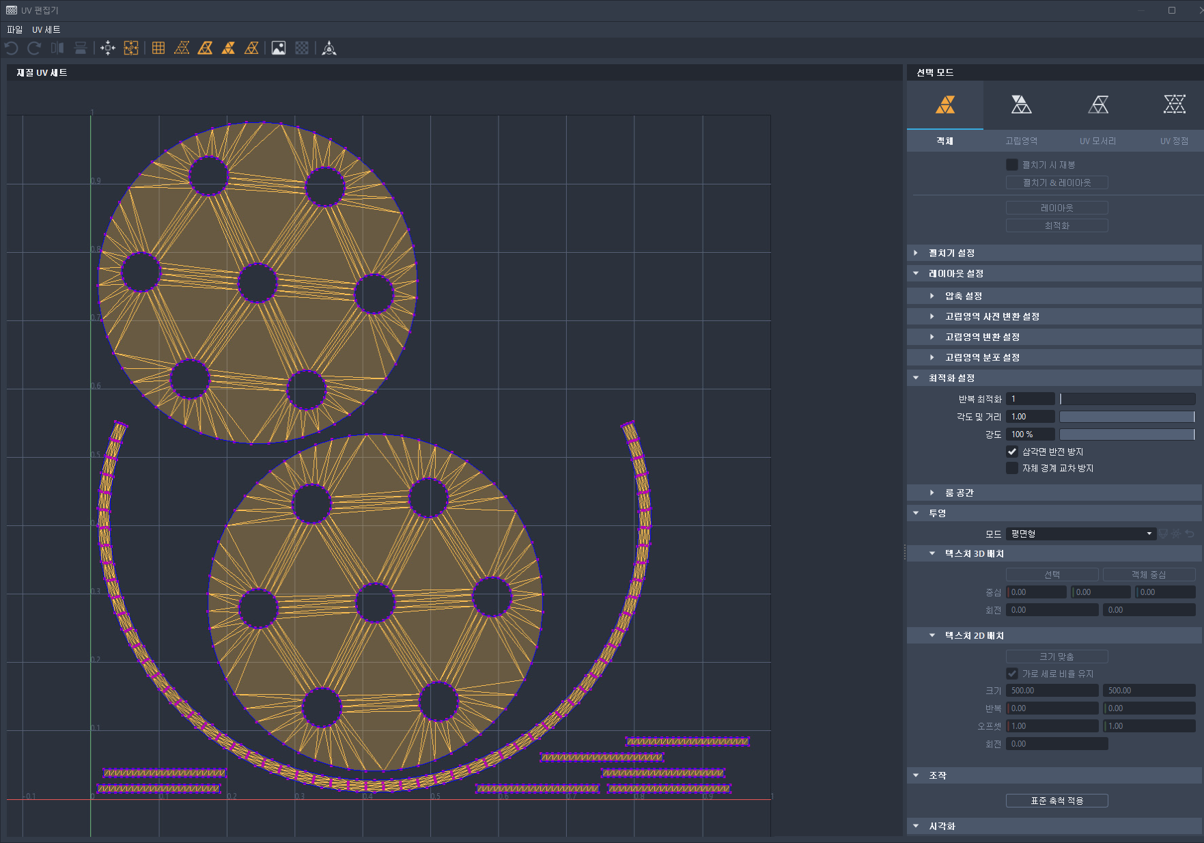Click the 반복 최적화 value field

[1031, 399]
